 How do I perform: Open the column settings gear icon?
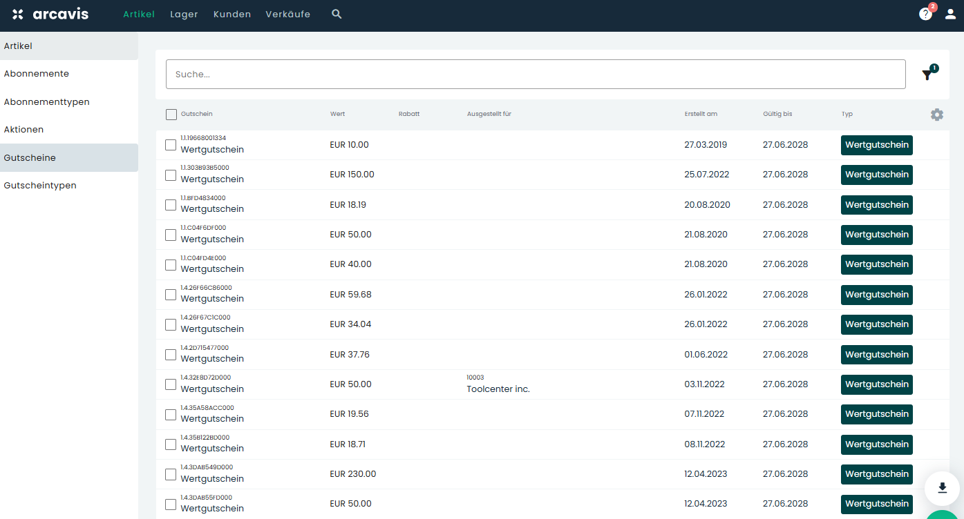(x=937, y=115)
